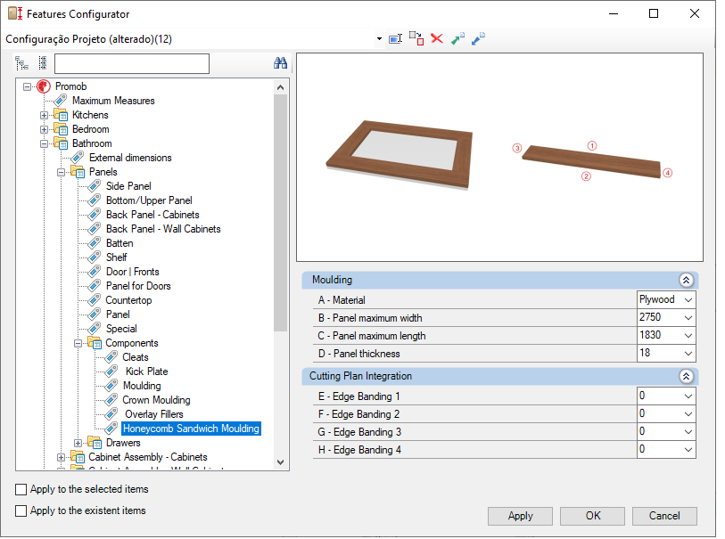Click the binoculars search icon

pyautogui.click(x=280, y=63)
